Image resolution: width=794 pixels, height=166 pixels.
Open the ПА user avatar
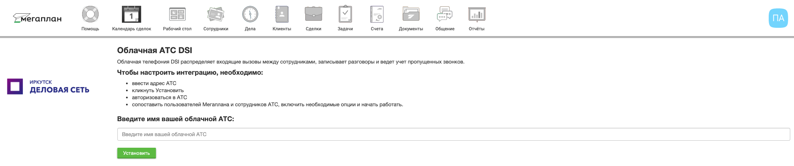tap(778, 18)
